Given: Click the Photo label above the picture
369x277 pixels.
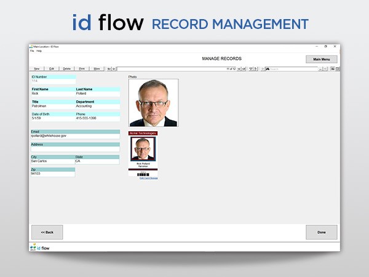Looking at the screenshot, I should click(x=132, y=77).
